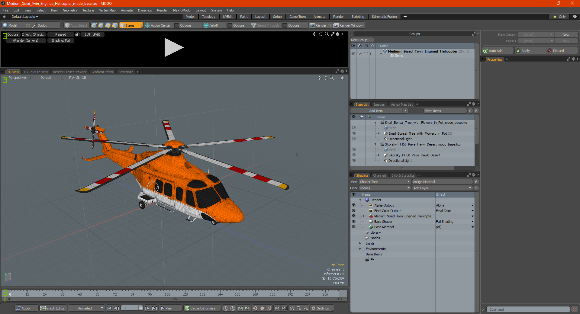
Task: Start the preview render with the big play arrow
Action: pos(174,47)
